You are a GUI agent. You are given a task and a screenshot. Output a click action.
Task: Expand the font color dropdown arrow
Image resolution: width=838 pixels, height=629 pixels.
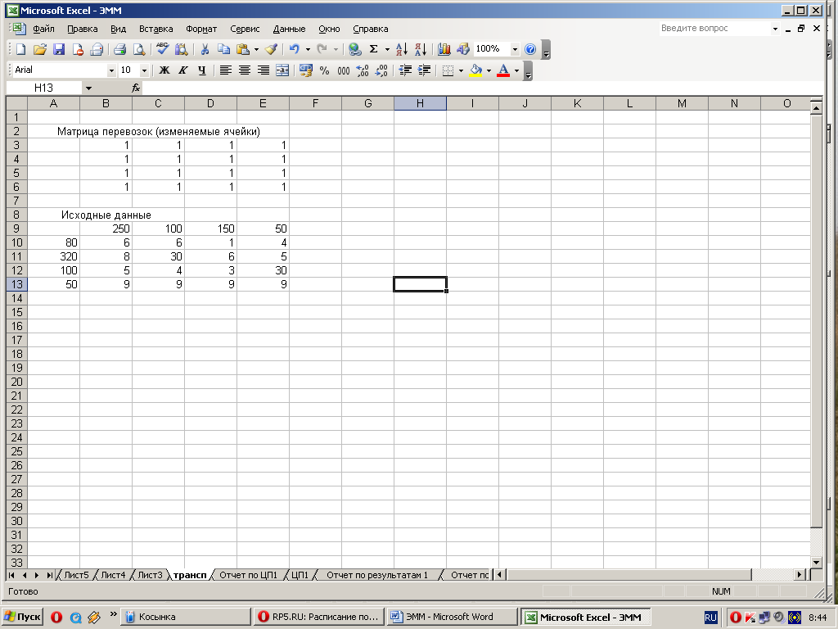click(x=517, y=70)
